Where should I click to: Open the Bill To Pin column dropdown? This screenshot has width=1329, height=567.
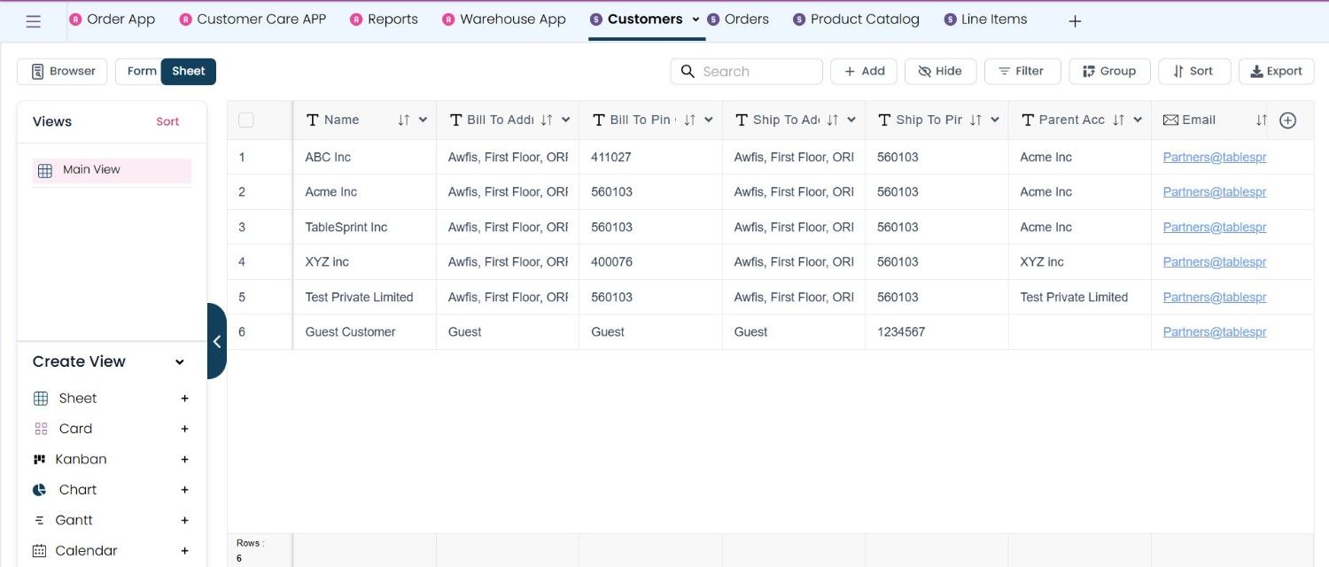tap(709, 120)
